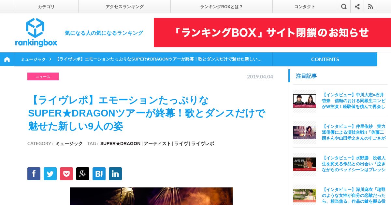This screenshot has height=205, width=391.
Task: Click the 注目記事 sidebar heading
Action: point(306,76)
